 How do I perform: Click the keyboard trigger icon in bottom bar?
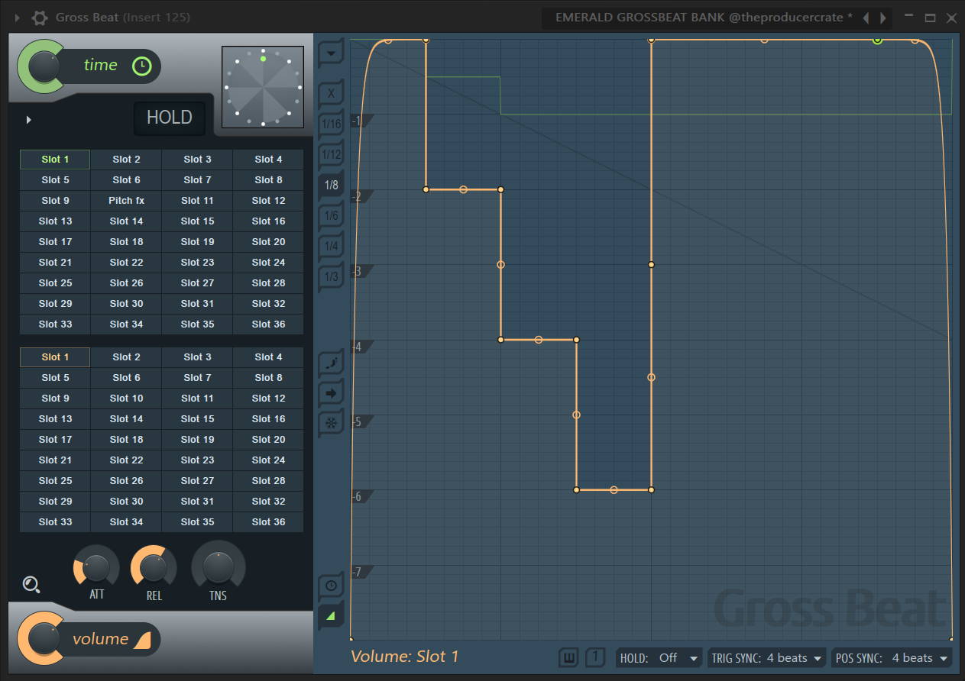pos(568,657)
